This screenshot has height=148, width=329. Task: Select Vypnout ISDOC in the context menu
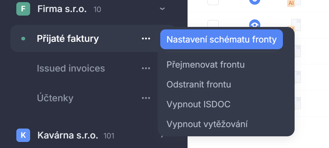(x=198, y=104)
